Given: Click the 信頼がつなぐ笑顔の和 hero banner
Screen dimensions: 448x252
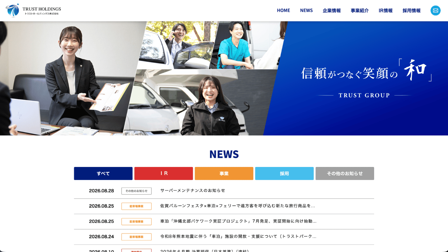Looking at the screenshot, I should pyautogui.click(x=367, y=70).
